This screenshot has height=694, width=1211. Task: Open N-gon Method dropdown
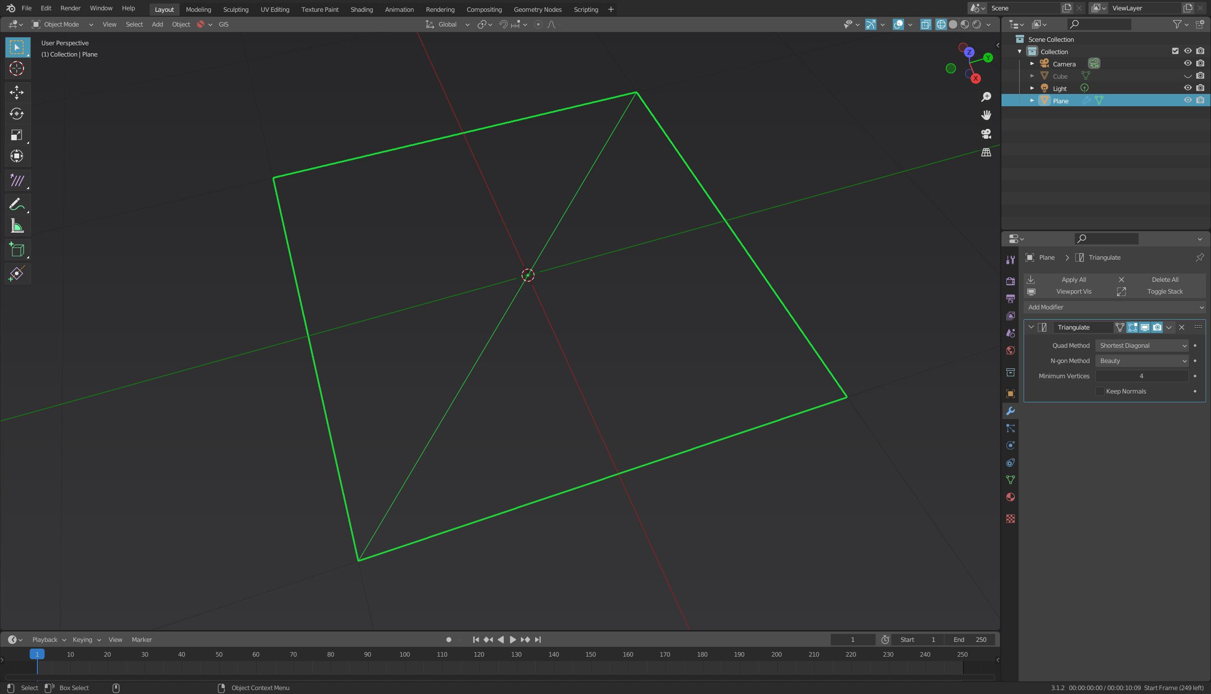point(1142,361)
